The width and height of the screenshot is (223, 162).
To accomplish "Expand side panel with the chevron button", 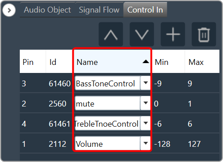I will 9,10.
